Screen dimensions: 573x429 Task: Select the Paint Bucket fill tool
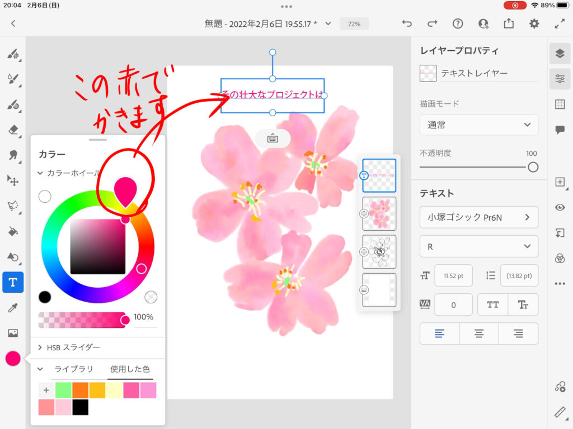coord(13,231)
